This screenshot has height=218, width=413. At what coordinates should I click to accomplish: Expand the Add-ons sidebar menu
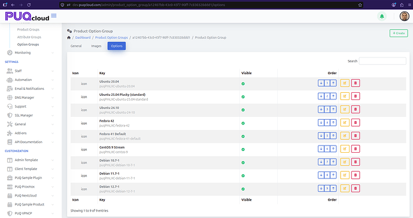[x=31, y=133]
